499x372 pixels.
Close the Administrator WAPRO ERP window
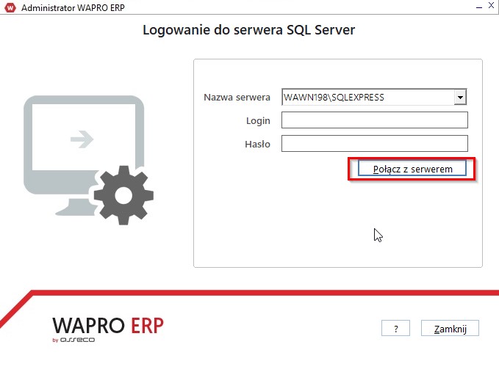(x=491, y=6)
